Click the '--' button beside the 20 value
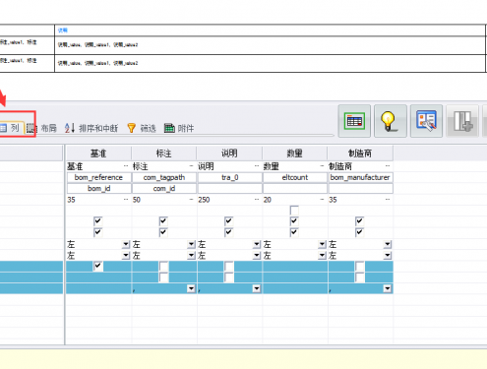The width and height of the screenshot is (487, 369). point(322,200)
